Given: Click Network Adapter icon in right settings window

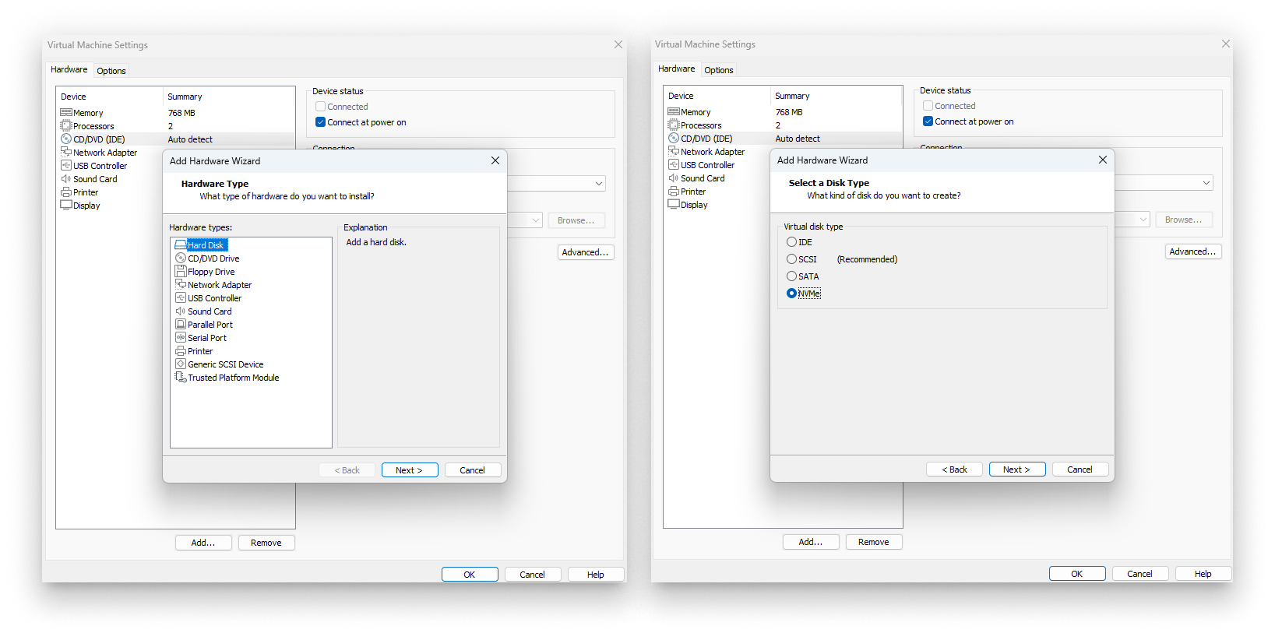Looking at the screenshot, I should (674, 151).
